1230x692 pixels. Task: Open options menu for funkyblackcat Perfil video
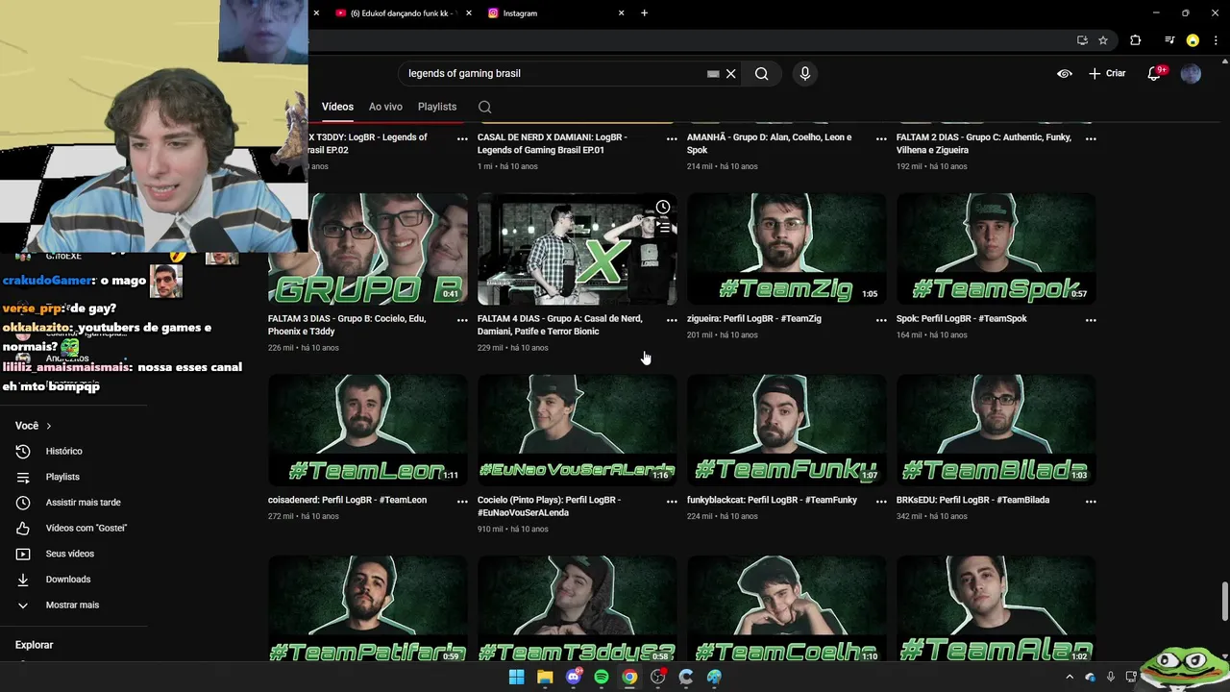click(881, 502)
